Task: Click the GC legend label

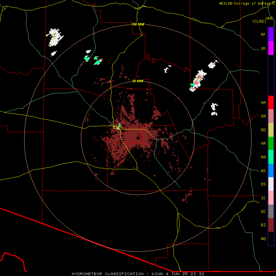Action: pyautogui.click(x=263, y=211)
